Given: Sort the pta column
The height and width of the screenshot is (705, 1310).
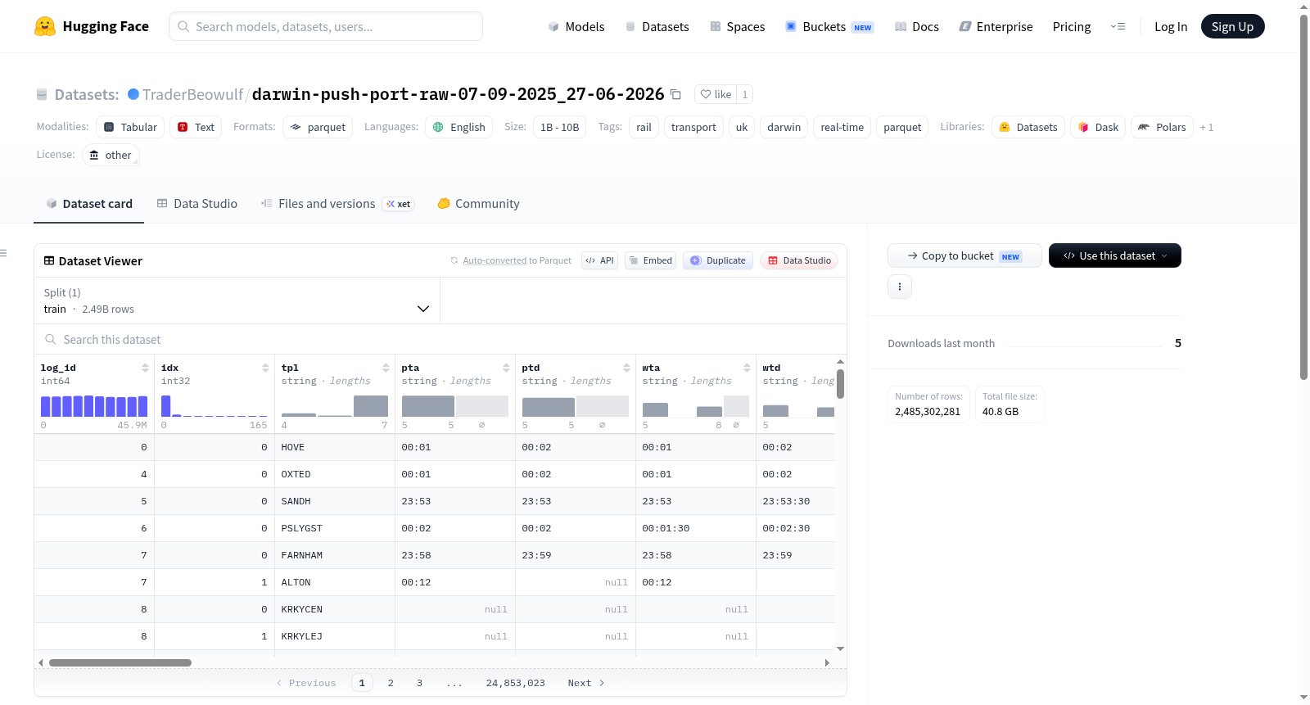Looking at the screenshot, I should [506, 368].
